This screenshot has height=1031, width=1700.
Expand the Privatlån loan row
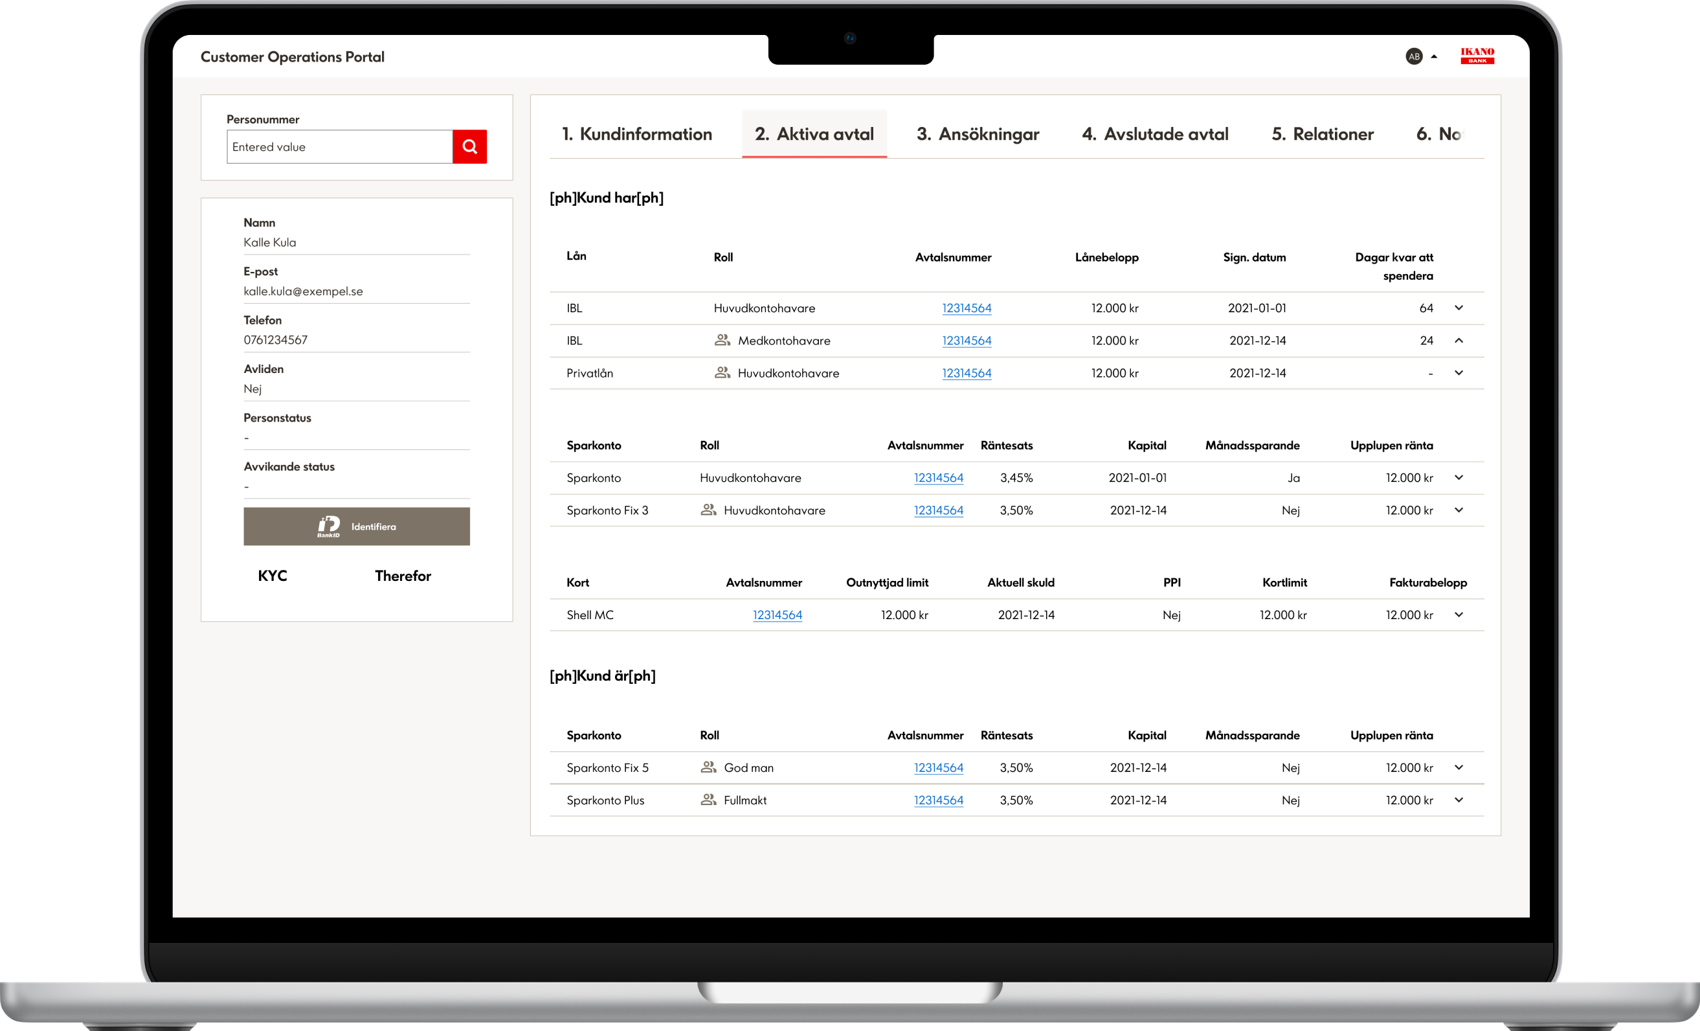point(1459,372)
